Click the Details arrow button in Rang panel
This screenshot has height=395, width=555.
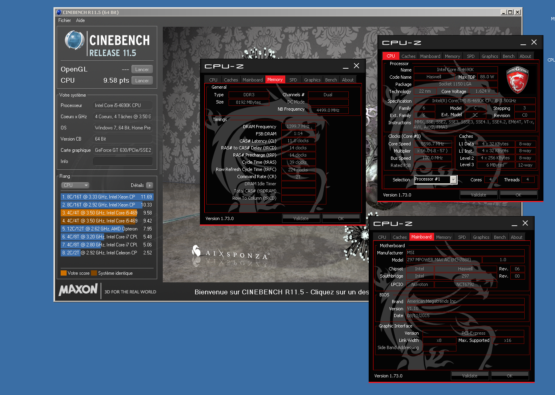[x=150, y=185]
